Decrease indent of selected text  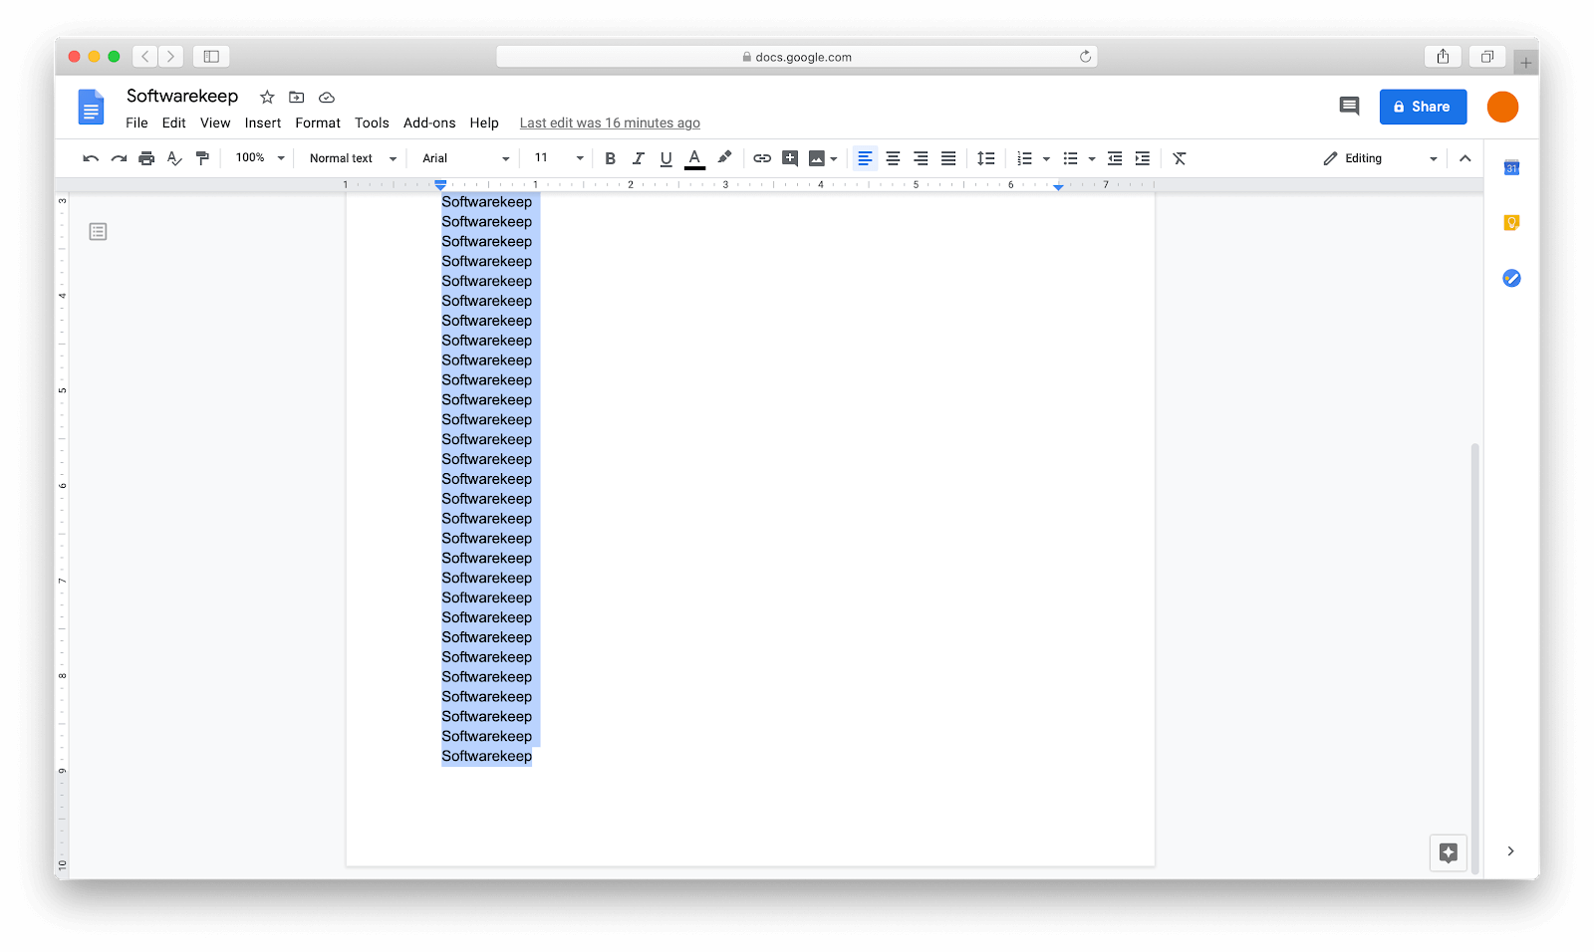point(1115,158)
